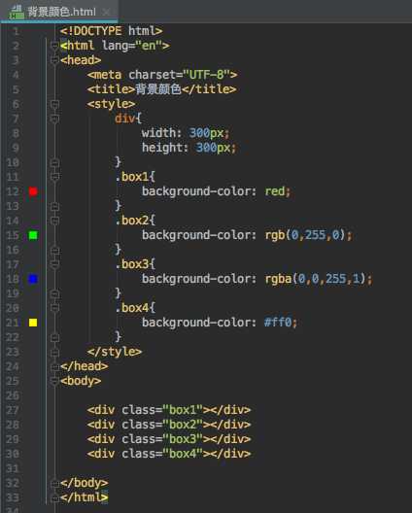Click the HTML file icon on the tab
The width and height of the screenshot is (412, 513).
pyautogui.click(x=17, y=12)
